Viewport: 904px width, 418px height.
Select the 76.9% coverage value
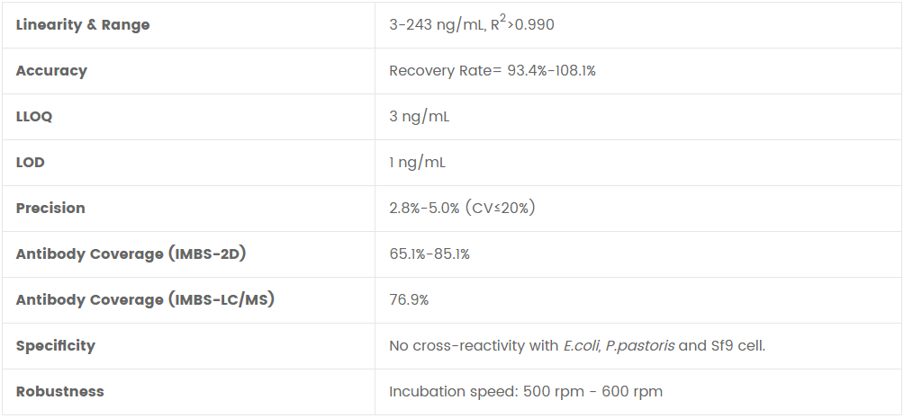pos(409,300)
